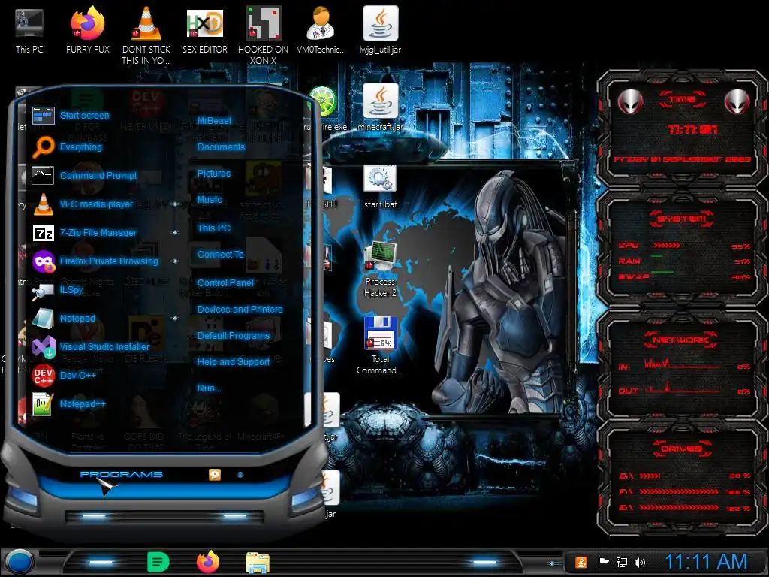Select the Total Command... desktop shortcut
Viewport: 769px width, 577px height.
(380, 346)
